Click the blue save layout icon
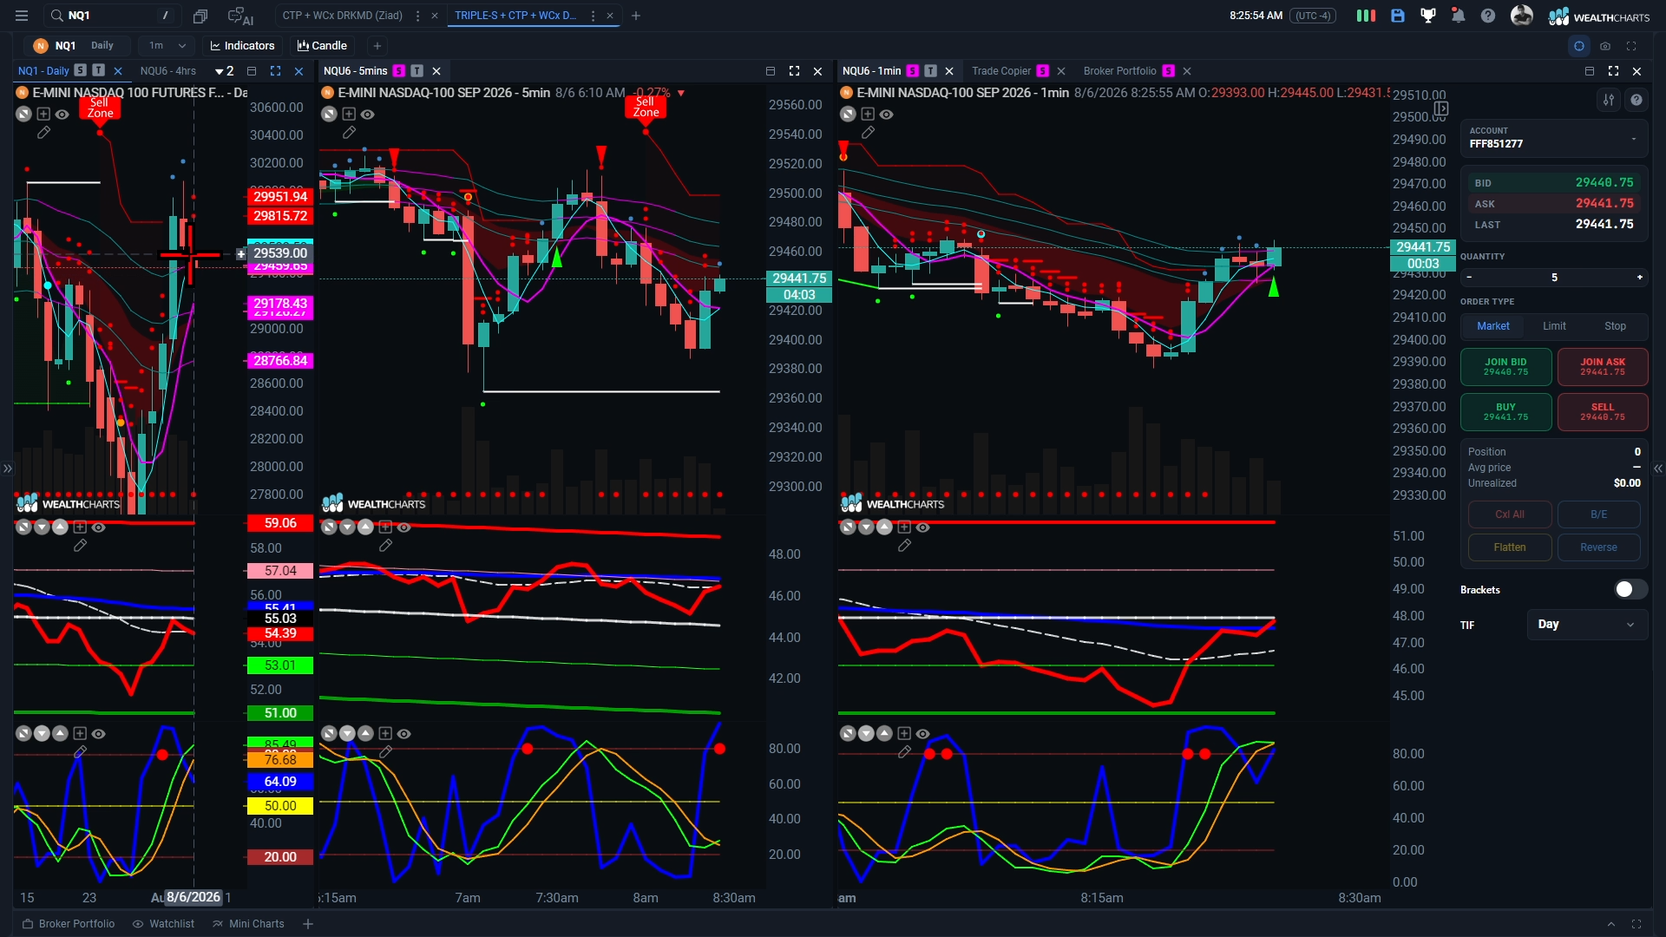The image size is (1666, 937). point(1397,16)
